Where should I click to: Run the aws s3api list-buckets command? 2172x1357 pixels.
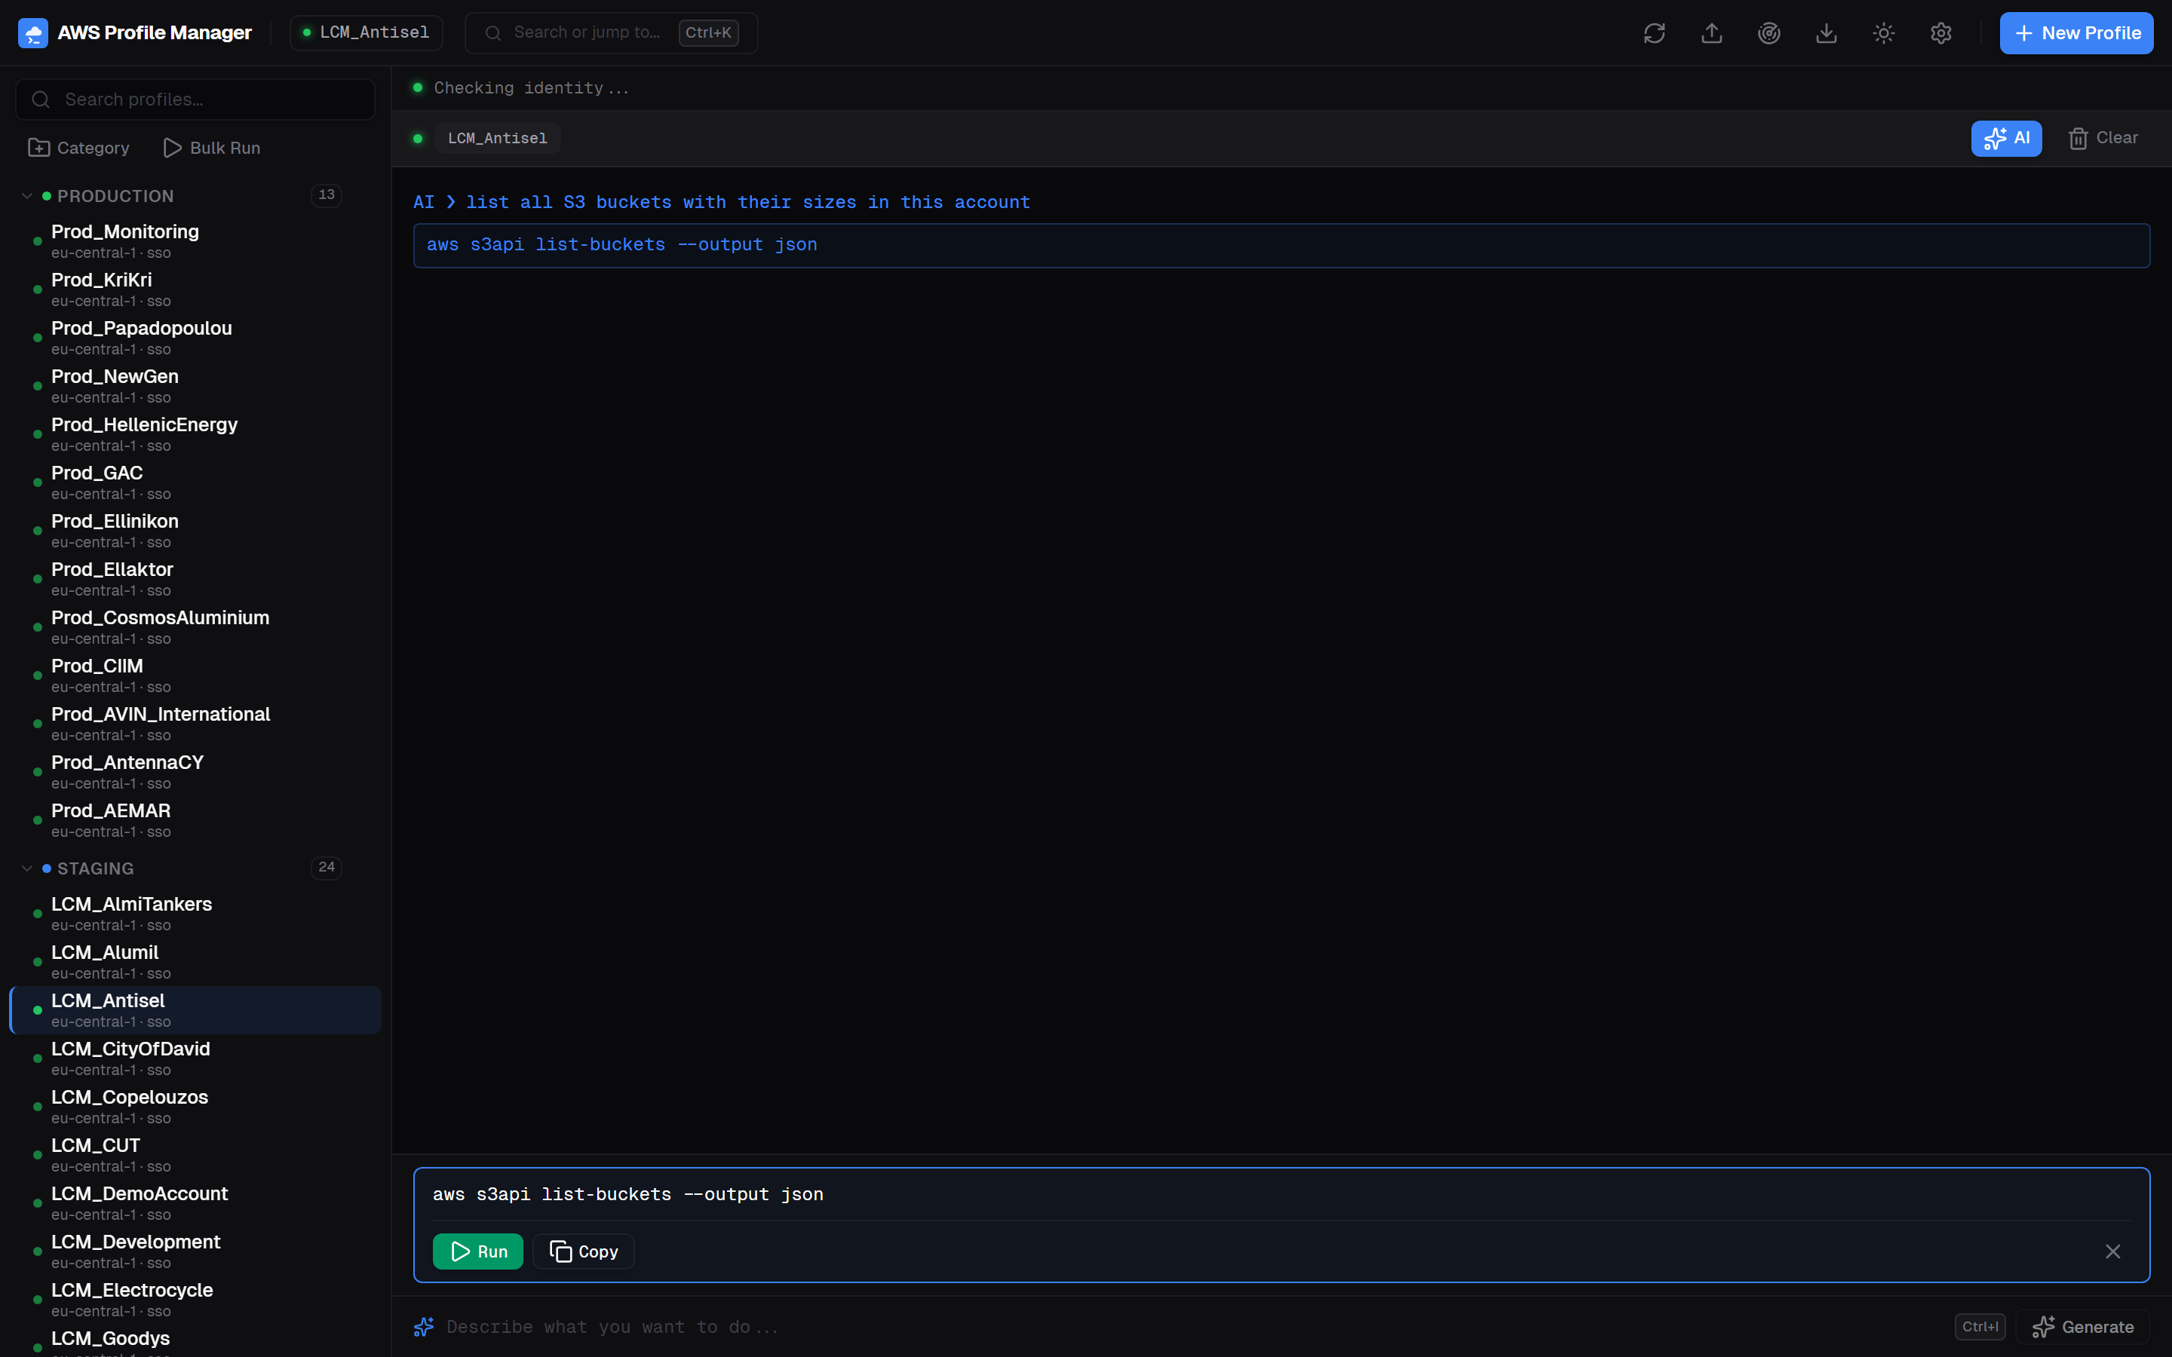(x=477, y=1250)
